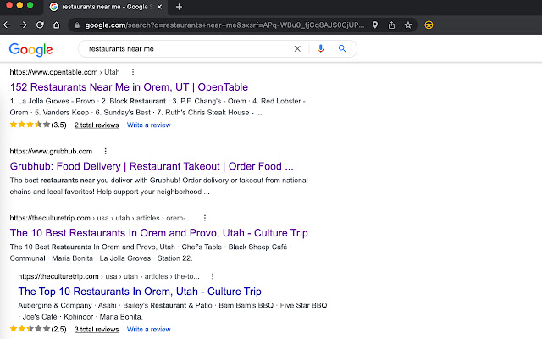View site info via the lock icon
The width and height of the screenshot is (542, 339).
77,25
